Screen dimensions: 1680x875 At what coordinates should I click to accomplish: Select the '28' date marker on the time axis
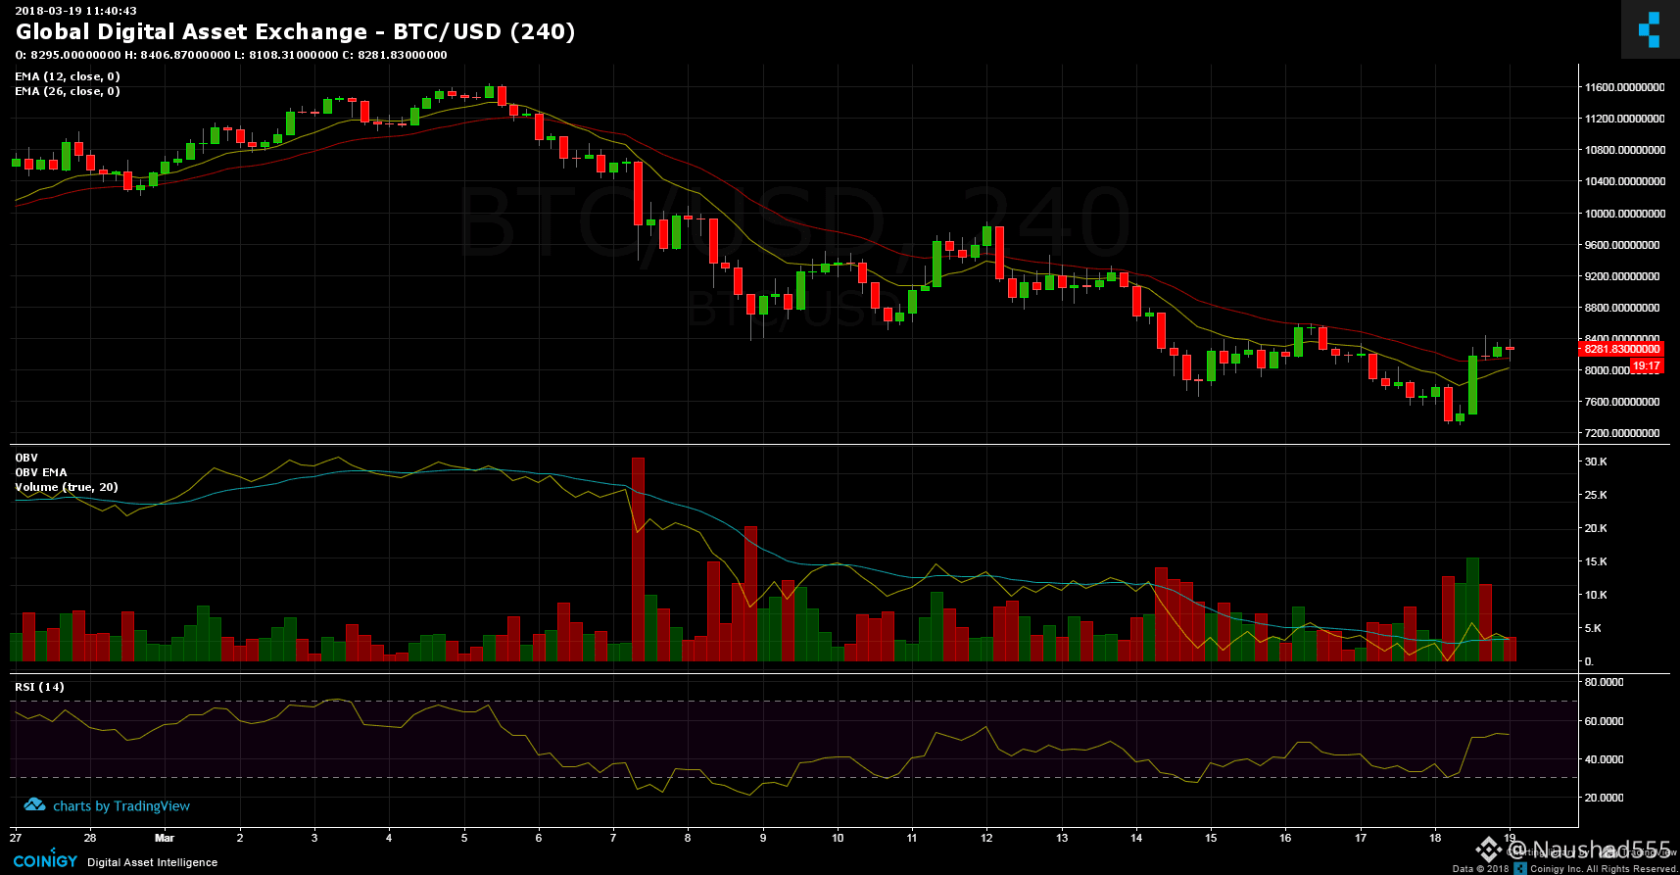click(90, 838)
